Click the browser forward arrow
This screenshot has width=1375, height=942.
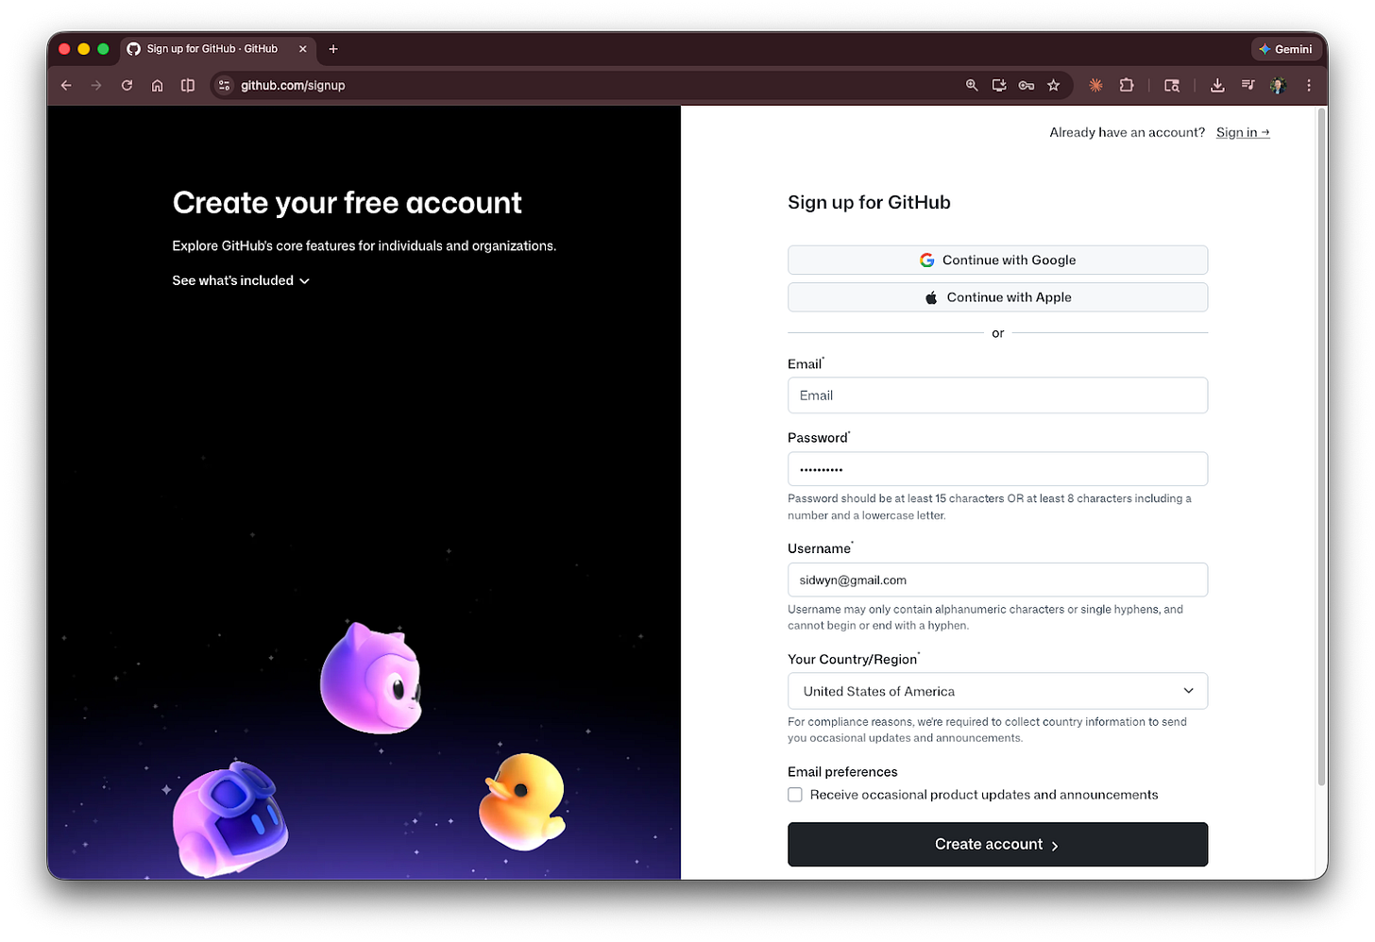[96, 85]
